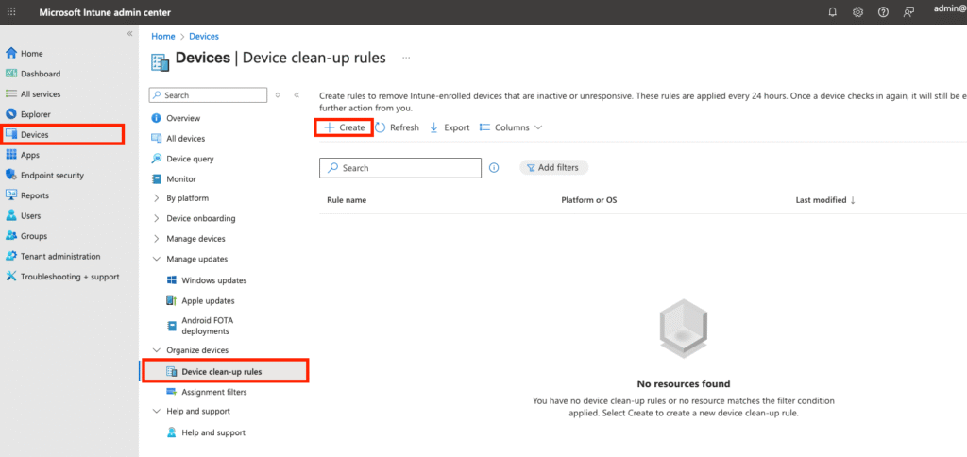Screen dimensions: 967x457
Task: Open the Columns dropdown
Action: [x=511, y=127]
